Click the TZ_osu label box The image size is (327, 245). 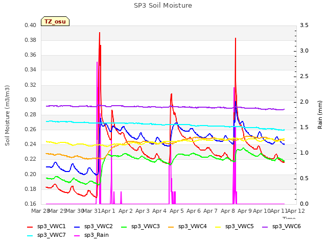[55, 21]
